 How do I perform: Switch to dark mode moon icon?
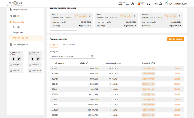pos(148,4)
